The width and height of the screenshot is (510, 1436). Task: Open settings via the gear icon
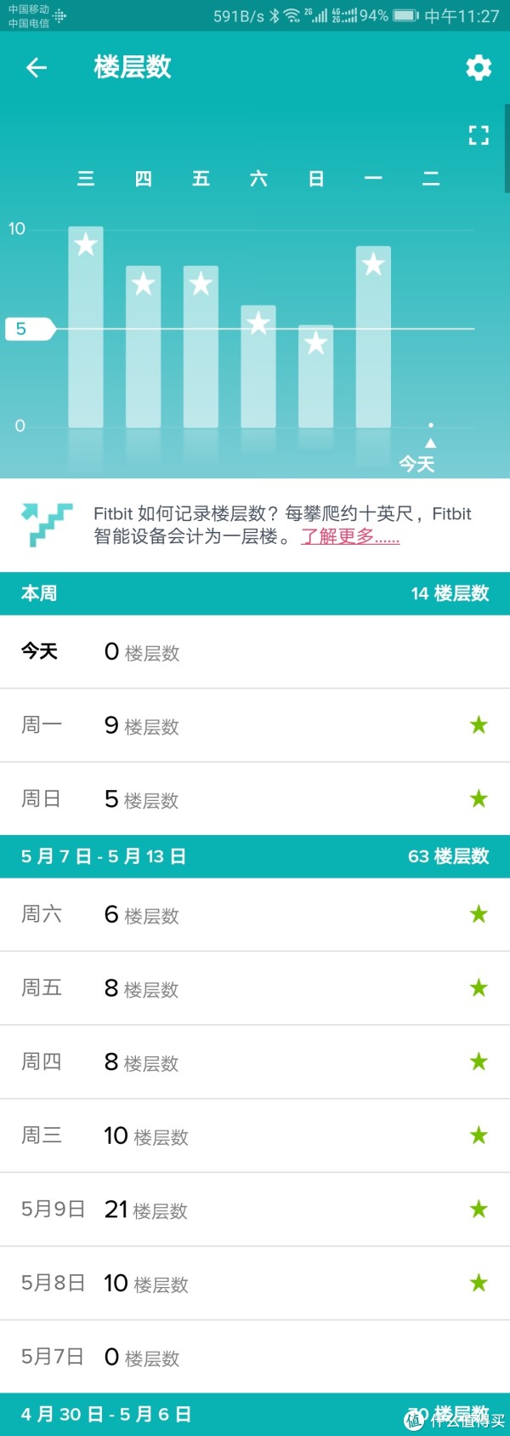click(x=479, y=67)
